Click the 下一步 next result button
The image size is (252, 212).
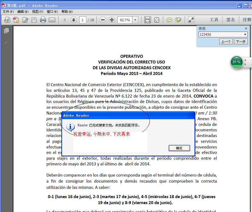pyautogui.click(x=241, y=42)
